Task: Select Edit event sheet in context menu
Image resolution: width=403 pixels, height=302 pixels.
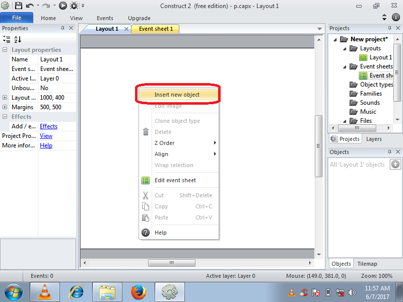Action: coord(179,180)
